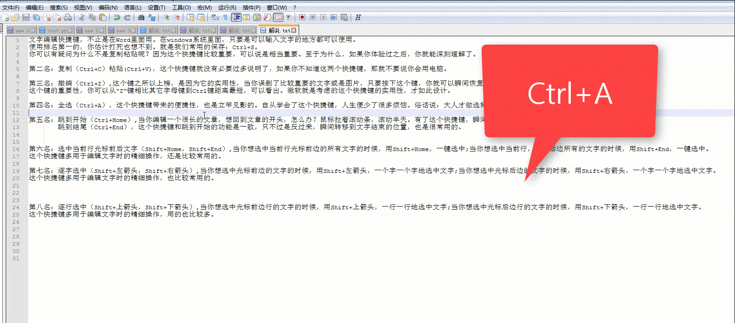The image size is (735, 323).
Task: Close the new 2 tab
Action: tap(101, 30)
